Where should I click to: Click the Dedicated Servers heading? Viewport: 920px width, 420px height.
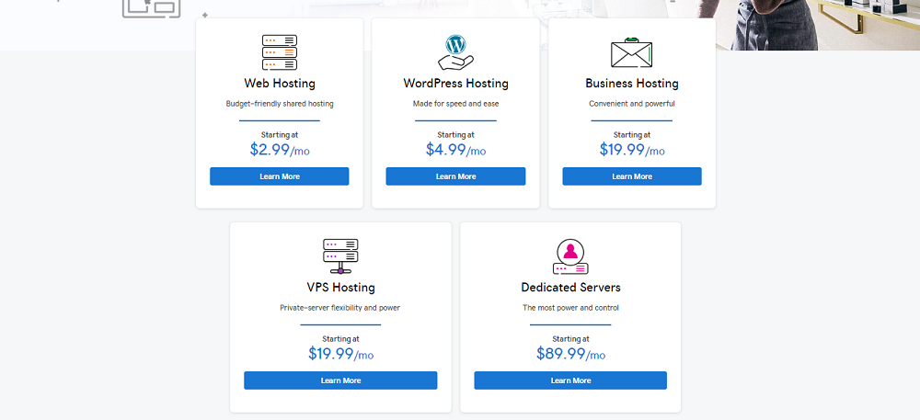570,288
